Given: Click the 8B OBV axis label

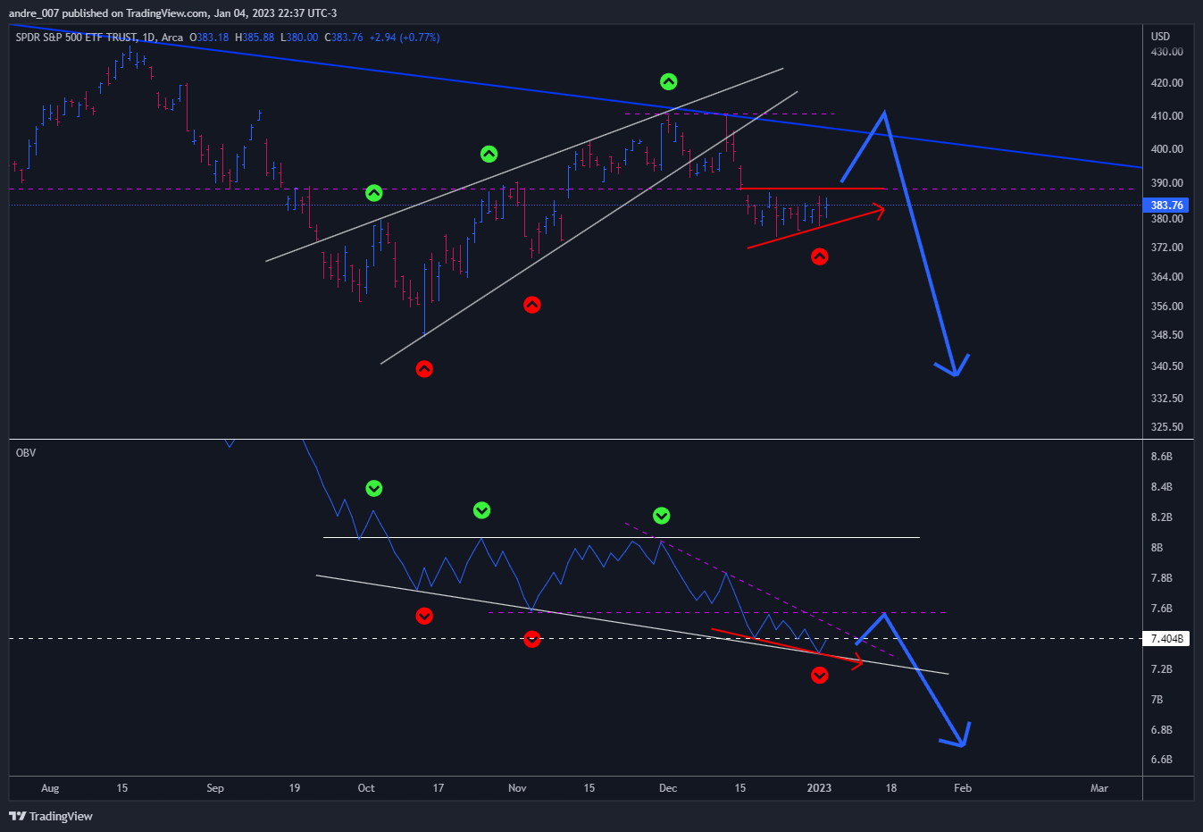Looking at the screenshot, I should coord(1157,548).
